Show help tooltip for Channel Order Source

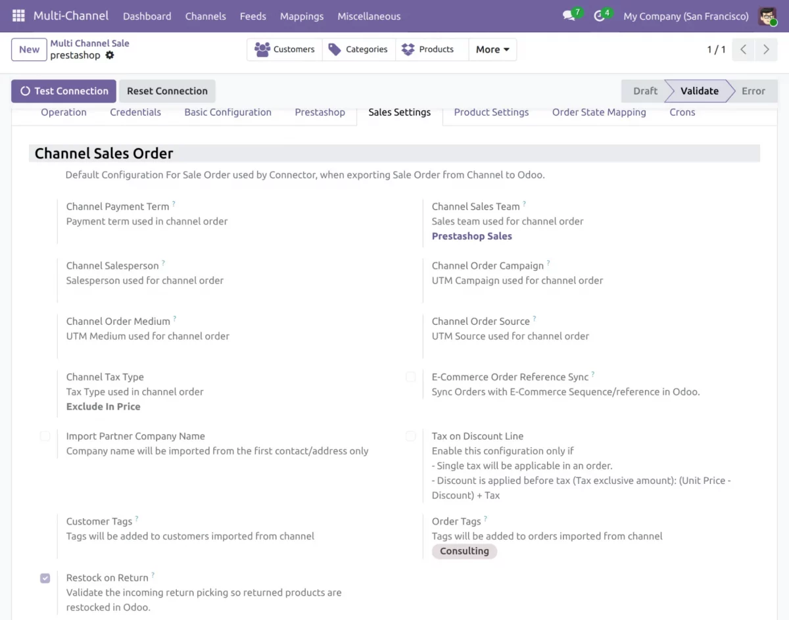(x=534, y=319)
